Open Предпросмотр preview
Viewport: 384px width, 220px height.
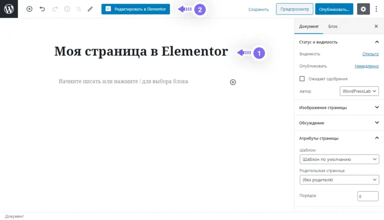pyautogui.click(x=294, y=9)
